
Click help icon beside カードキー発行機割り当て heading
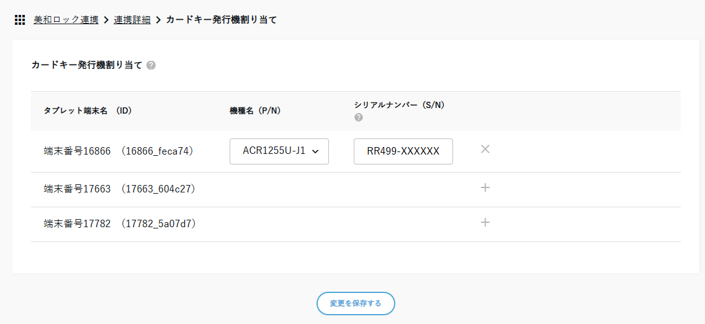(151, 65)
